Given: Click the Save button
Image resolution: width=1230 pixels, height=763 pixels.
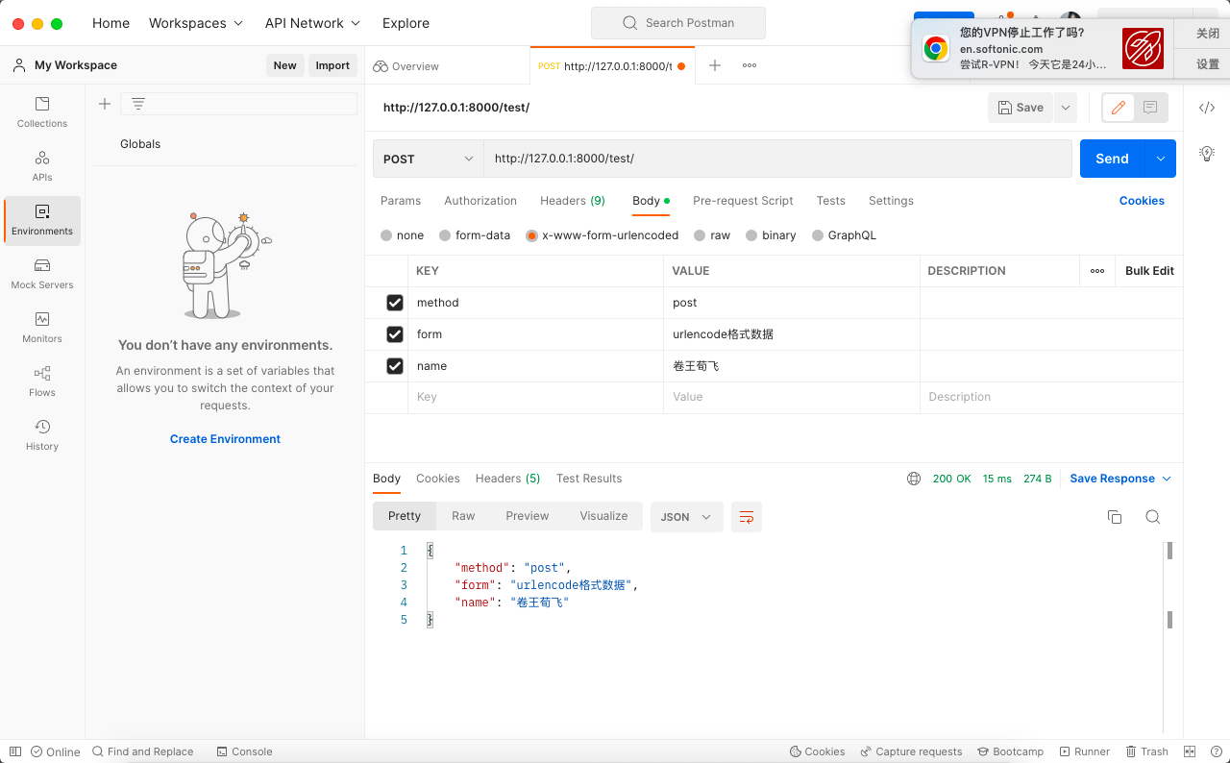Looking at the screenshot, I should coord(1021,108).
